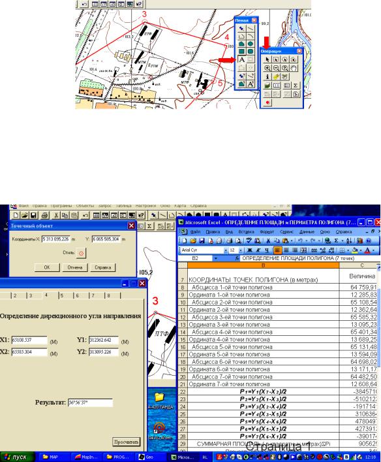Click the Cut scissors icon in MapInfo toolbar
The height and width of the screenshot is (462, 381).
(55, 216)
